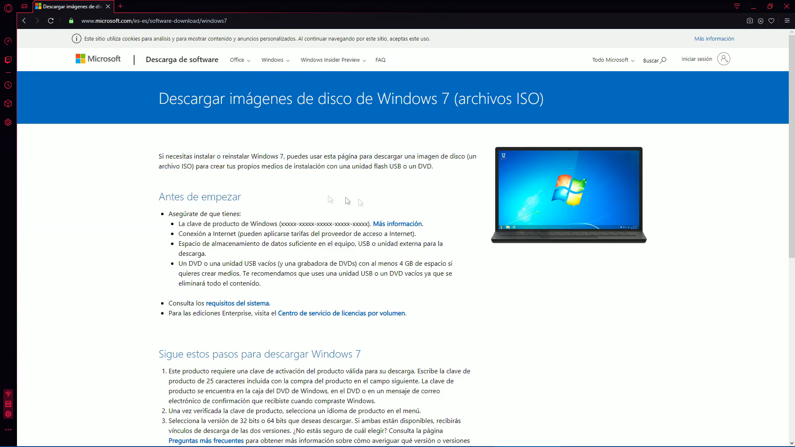
Task: Open Centro de servicio de licencias link
Action: point(342,313)
